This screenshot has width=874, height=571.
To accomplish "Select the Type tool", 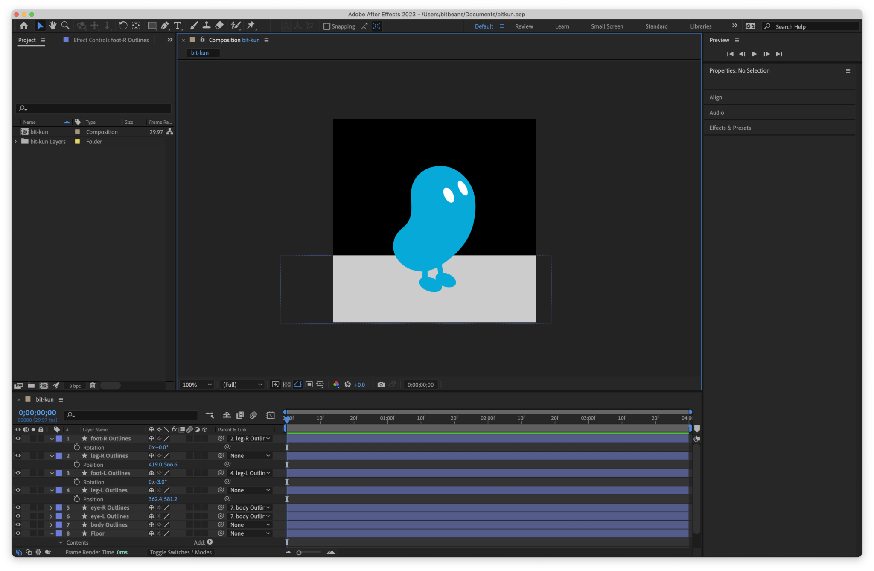I will coord(178,26).
